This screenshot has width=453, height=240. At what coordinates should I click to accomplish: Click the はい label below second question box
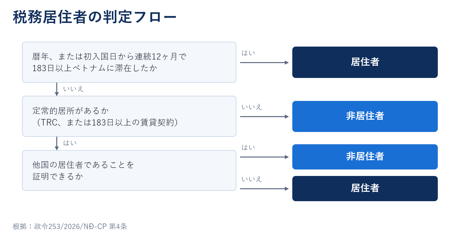(x=70, y=143)
